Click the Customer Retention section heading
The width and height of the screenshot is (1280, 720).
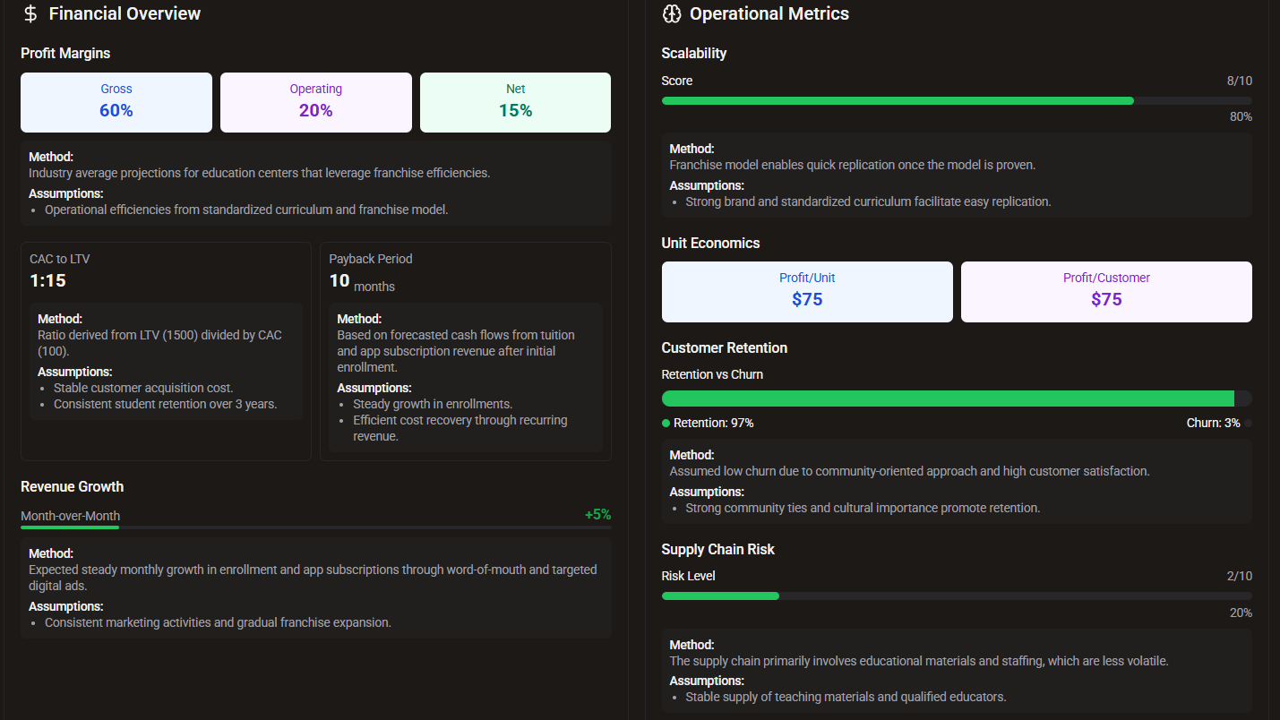[x=724, y=347]
